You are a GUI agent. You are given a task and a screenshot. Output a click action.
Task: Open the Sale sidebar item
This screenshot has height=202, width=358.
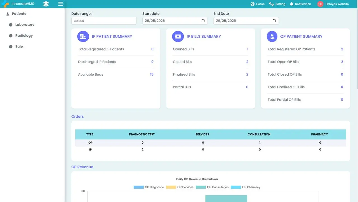[x=19, y=47]
